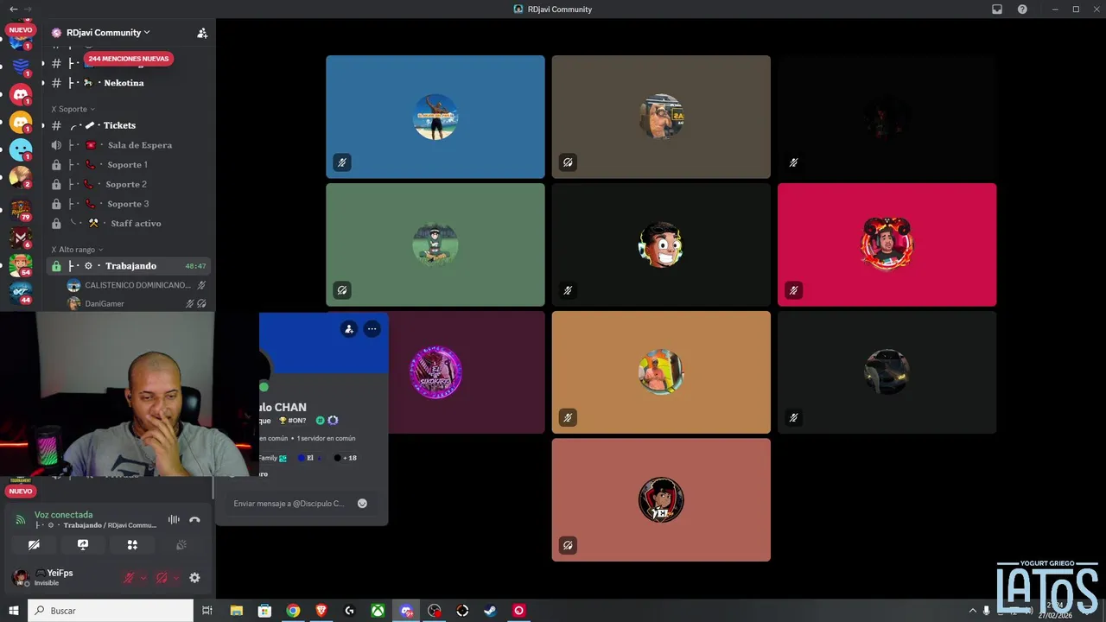Click the bottom NUEVO server badge
Viewport: 1106px width, 622px height.
(21, 492)
